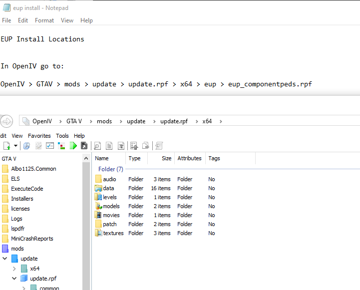Open Edit menu in Notepad
This screenshot has width=360, height=290.
click(23, 20)
